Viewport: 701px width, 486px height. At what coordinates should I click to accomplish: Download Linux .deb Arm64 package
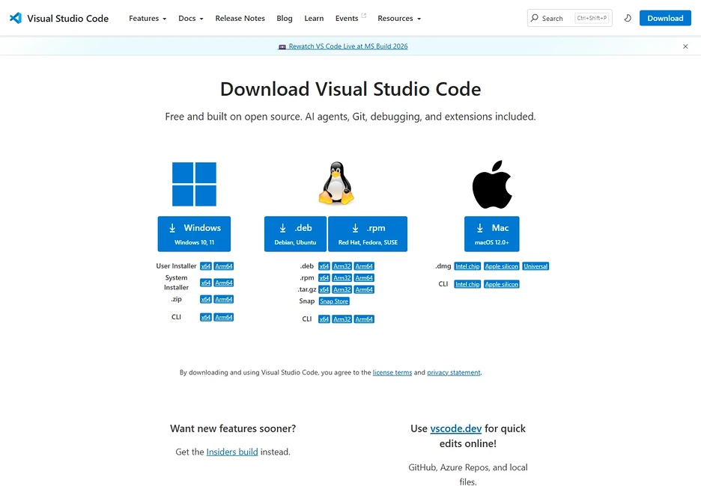click(x=364, y=266)
